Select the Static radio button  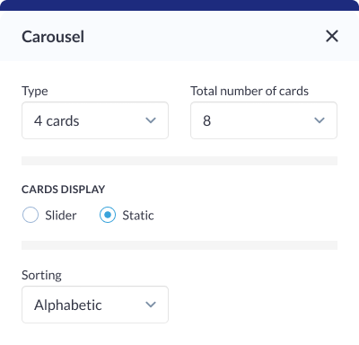click(108, 215)
